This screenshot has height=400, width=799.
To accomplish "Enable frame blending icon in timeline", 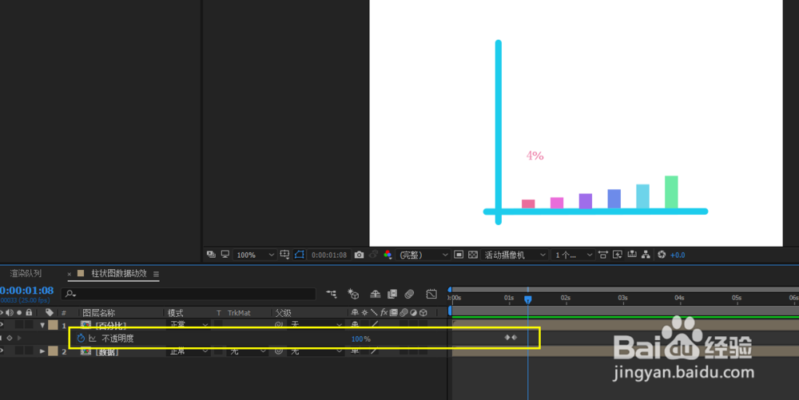I will (x=392, y=294).
